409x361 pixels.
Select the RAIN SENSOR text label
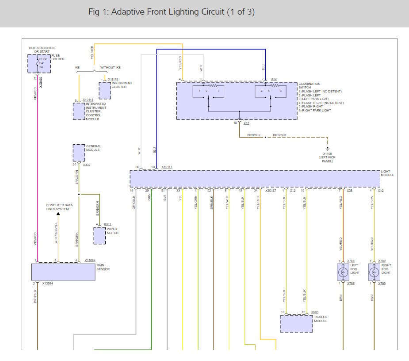(103, 267)
